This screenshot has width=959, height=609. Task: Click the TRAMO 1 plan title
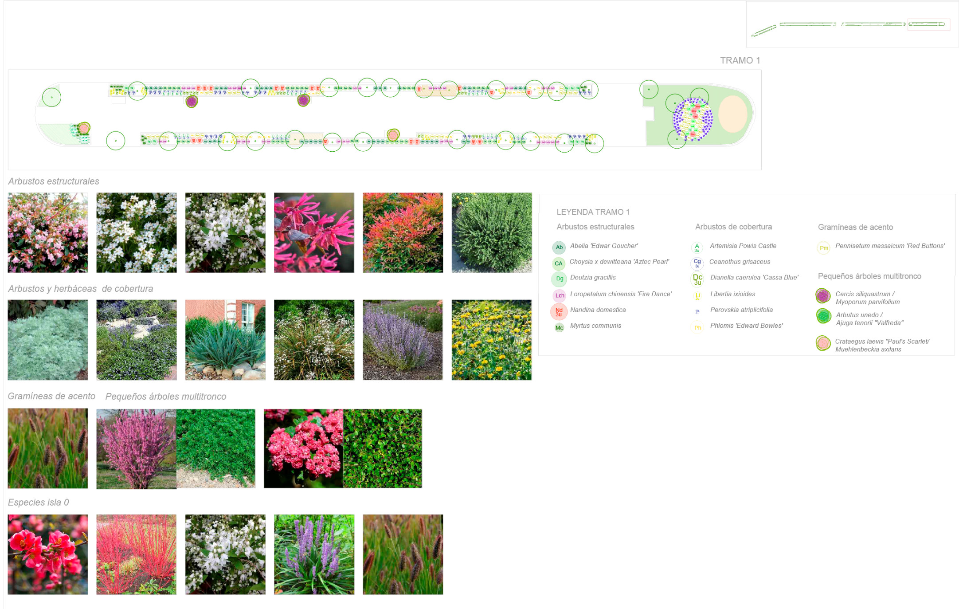pos(740,60)
